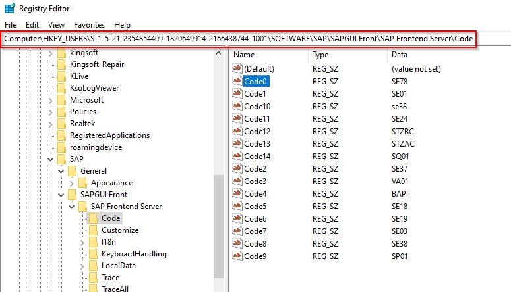Click the string icon of Code10

[237, 106]
